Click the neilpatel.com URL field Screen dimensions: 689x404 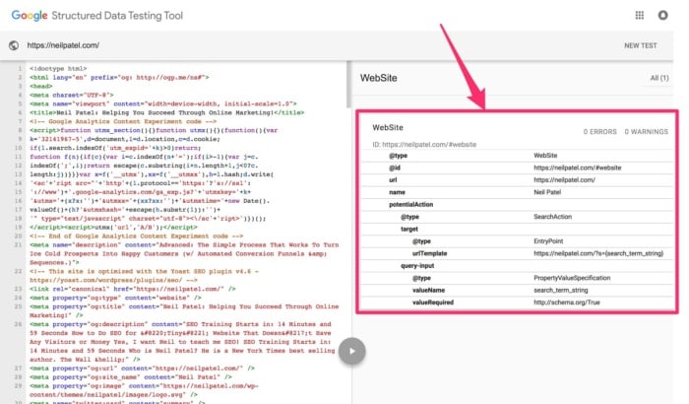click(x=63, y=45)
